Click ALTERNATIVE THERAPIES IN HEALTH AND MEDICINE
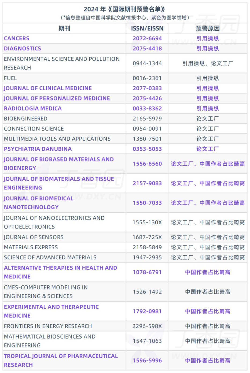The height and width of the screenshot is (373, 250). [x=61, y=272]
